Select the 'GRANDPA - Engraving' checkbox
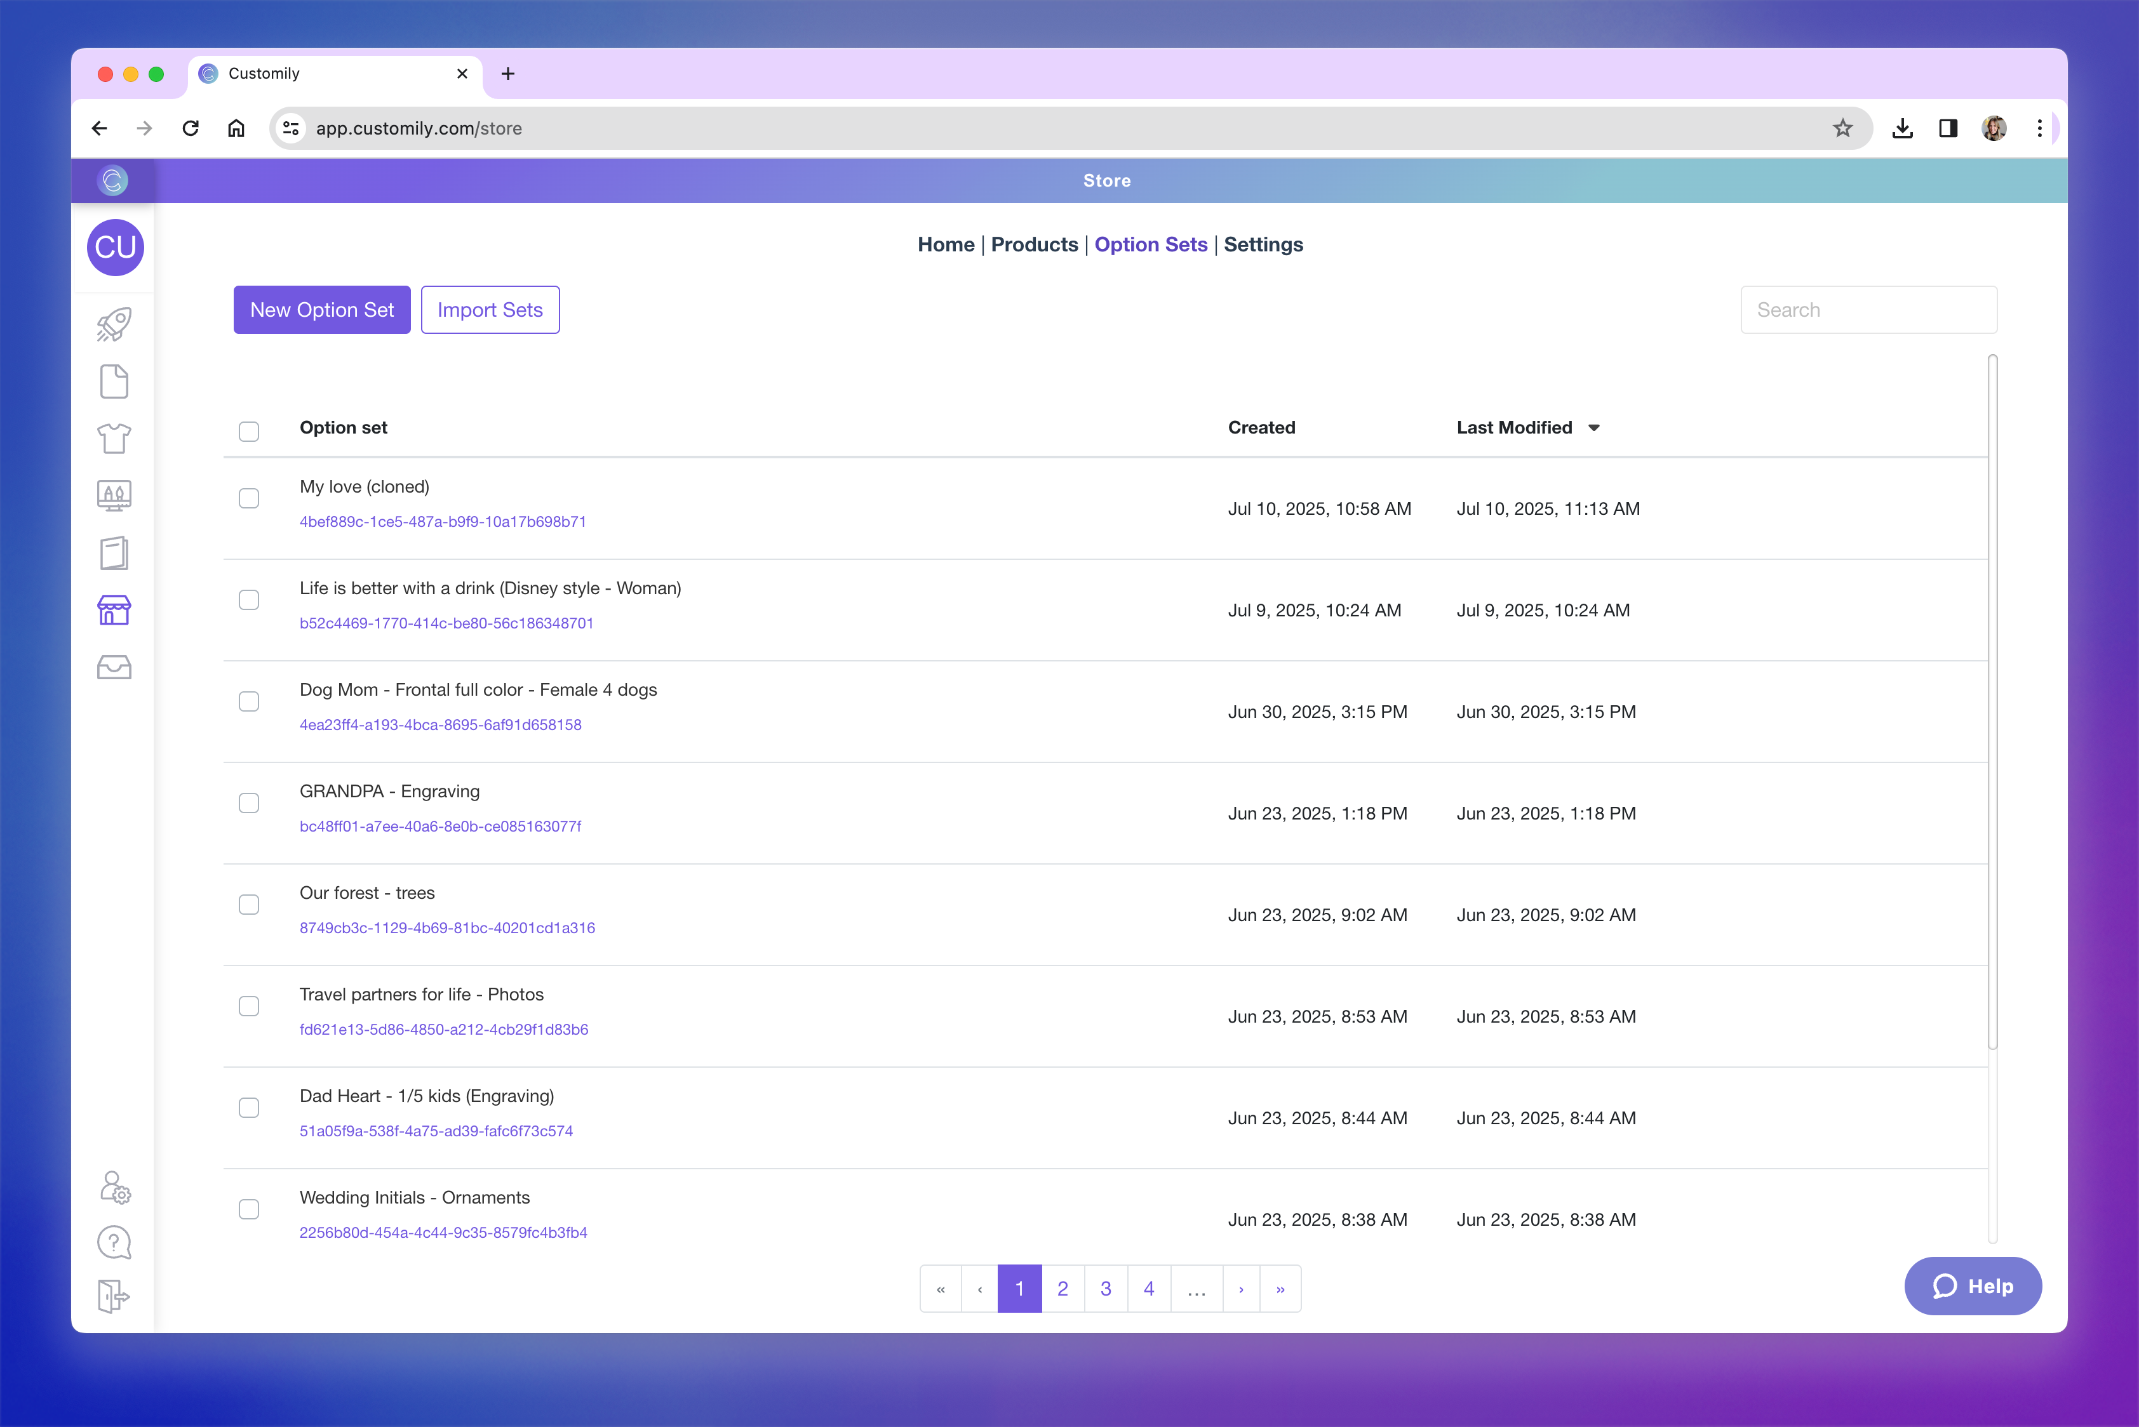The width and height of the screenshot is (2139, 1427). 248,802
